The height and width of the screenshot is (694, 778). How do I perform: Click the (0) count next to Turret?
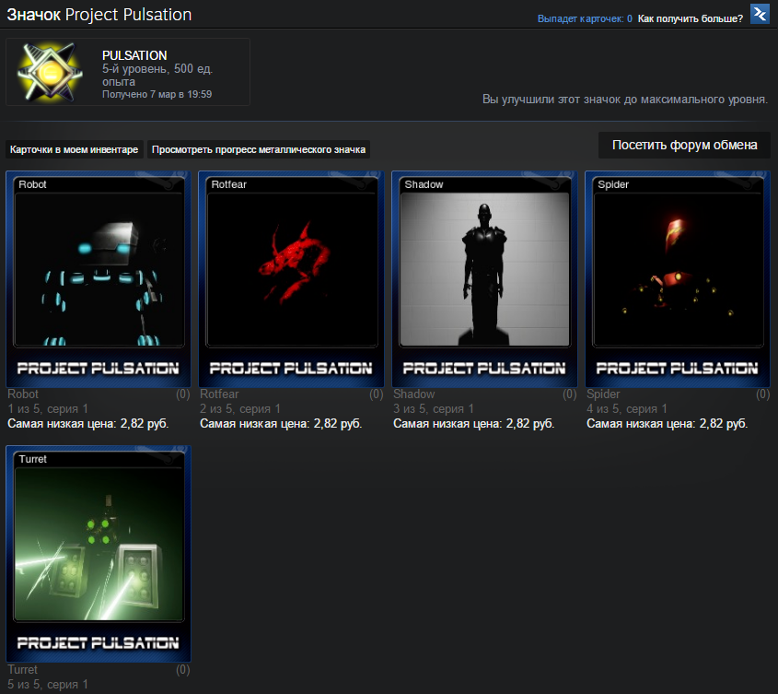[x=183, y=669]
